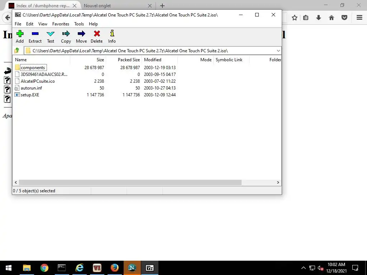Open Firefox from the taskbar
Image resolution: width=367 pixels, height=275 pixels.
tap(114, 268)
